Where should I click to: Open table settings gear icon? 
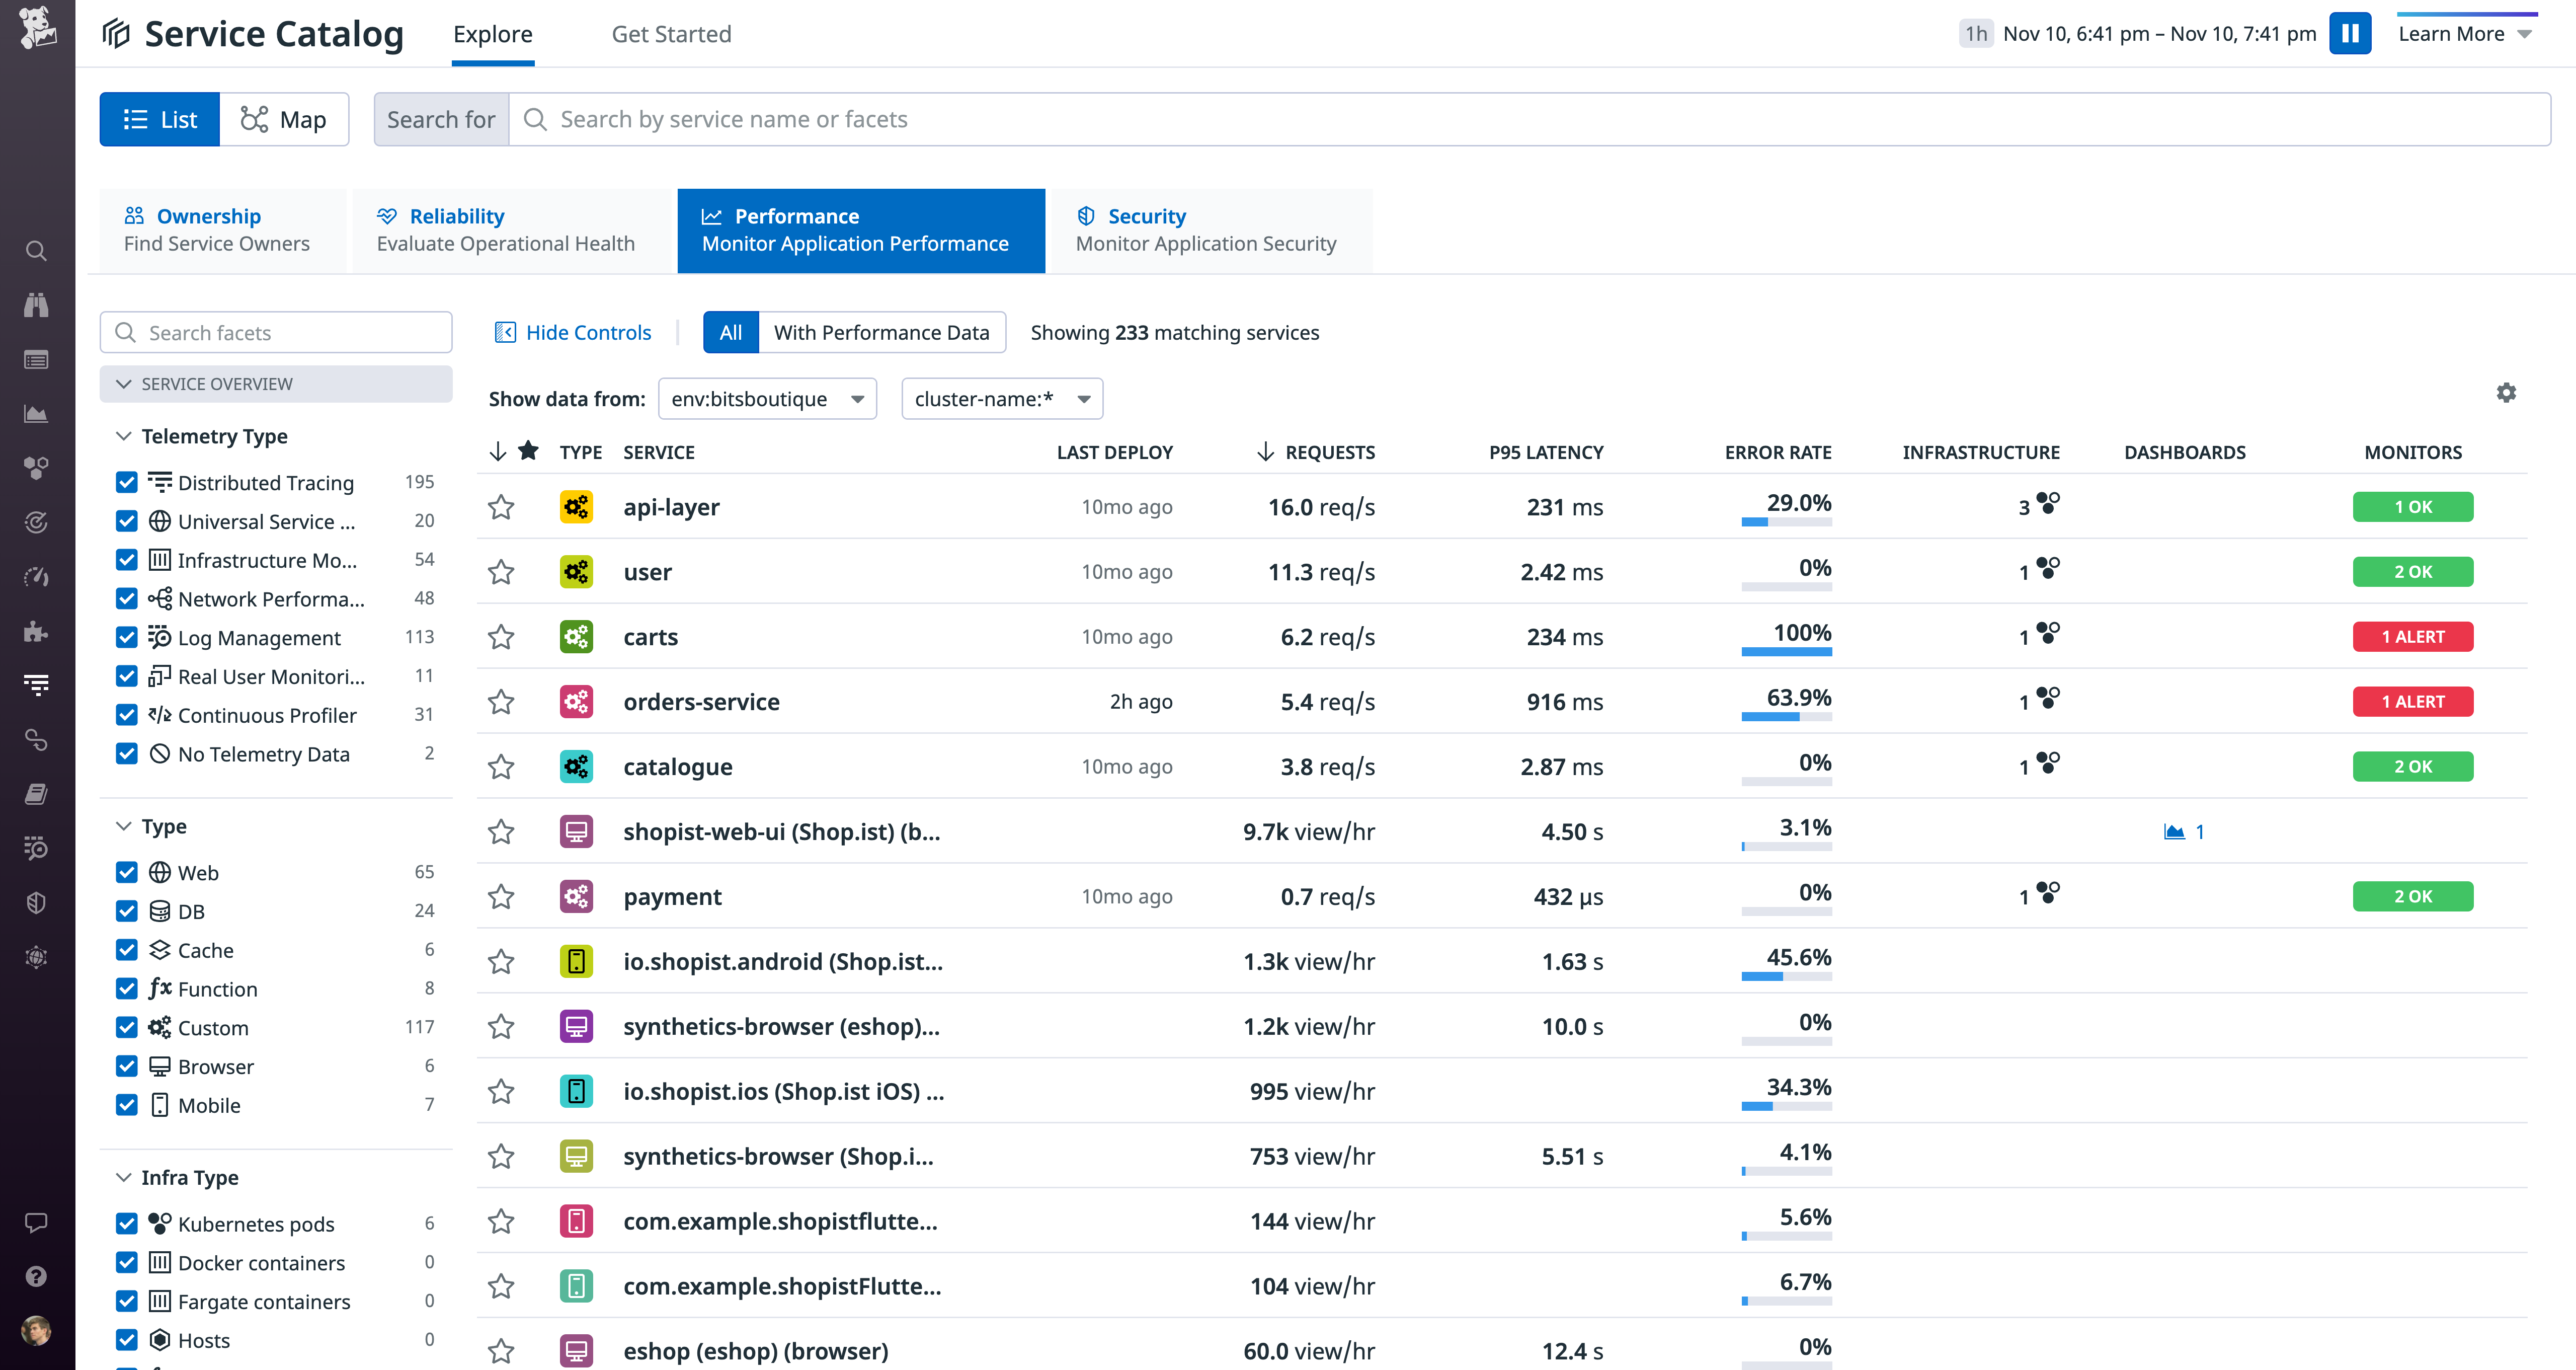2505,393
